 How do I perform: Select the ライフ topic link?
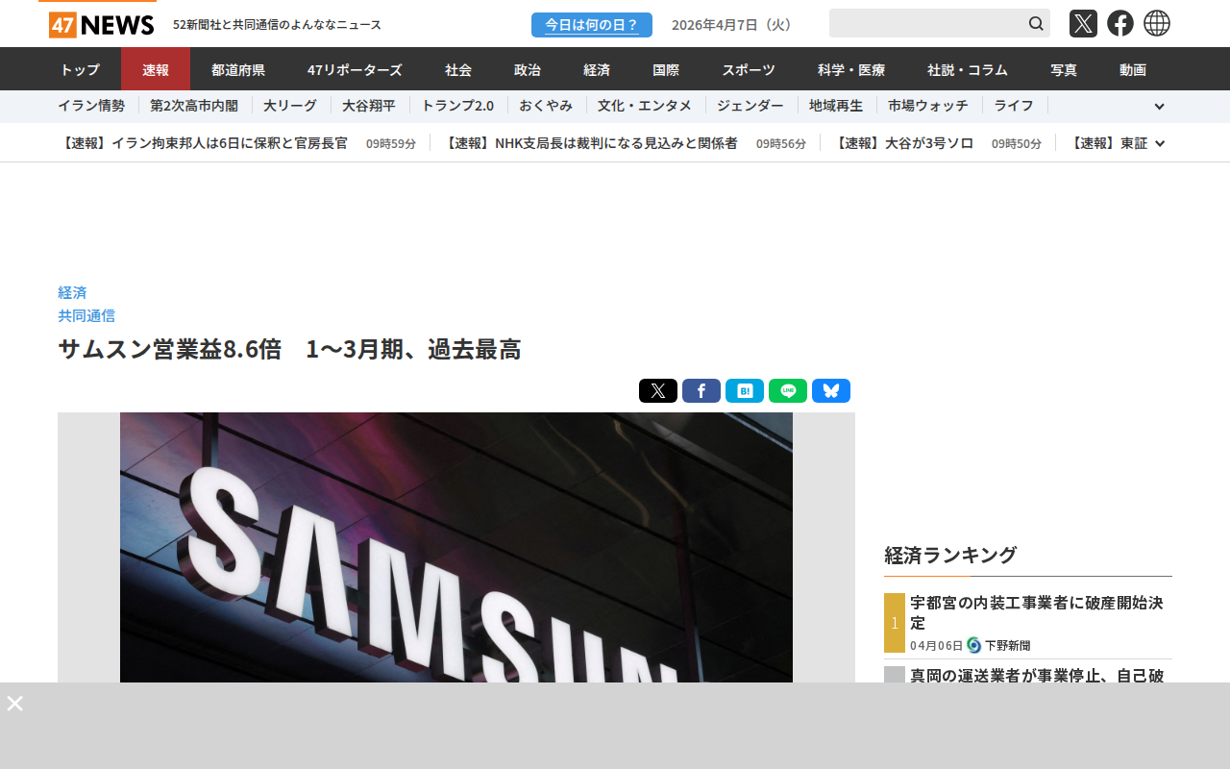click(x=1014, y=106)
